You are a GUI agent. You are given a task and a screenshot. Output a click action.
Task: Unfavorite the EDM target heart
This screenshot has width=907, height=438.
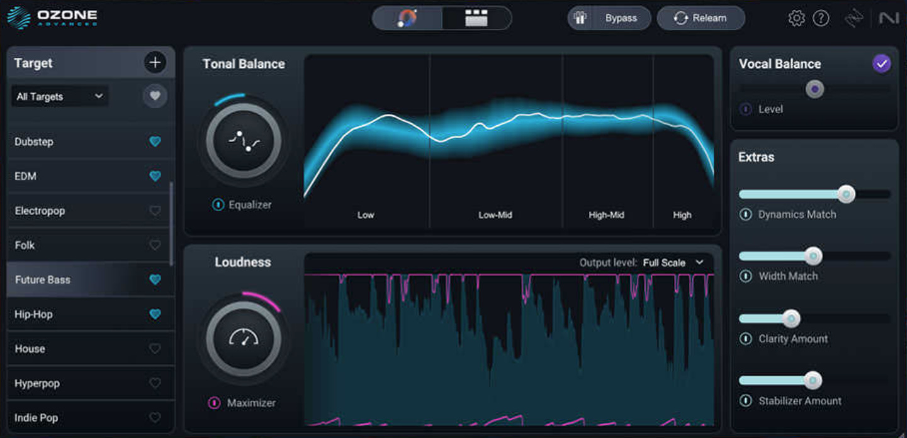pyautogui.click(x=155, y=176)
